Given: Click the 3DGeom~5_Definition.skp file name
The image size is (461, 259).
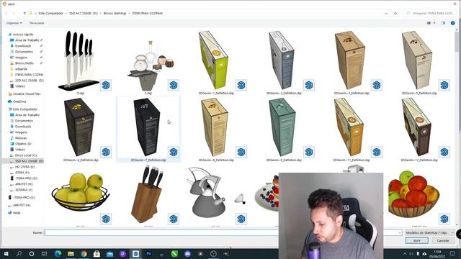Looking at the screenshot, I should tap(419, 93).
